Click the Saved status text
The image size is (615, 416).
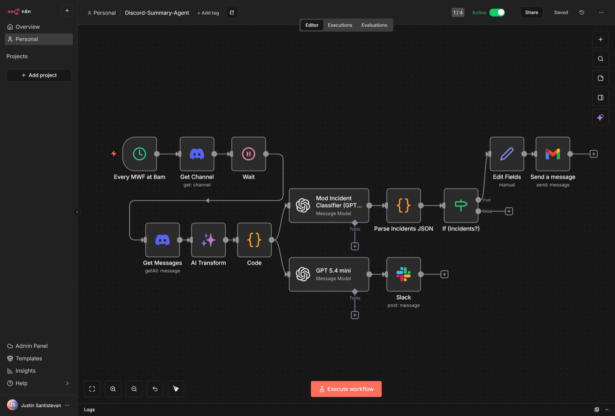click(561, 12)
